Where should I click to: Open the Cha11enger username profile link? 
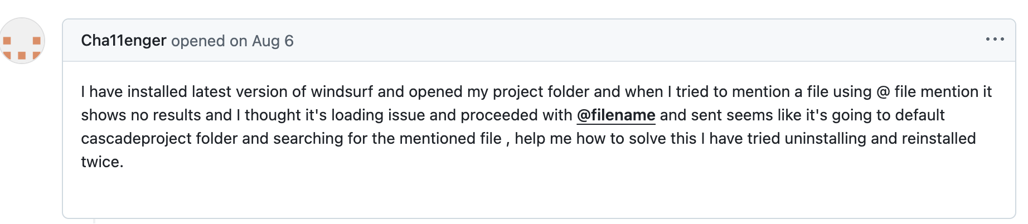pos(124,41)
